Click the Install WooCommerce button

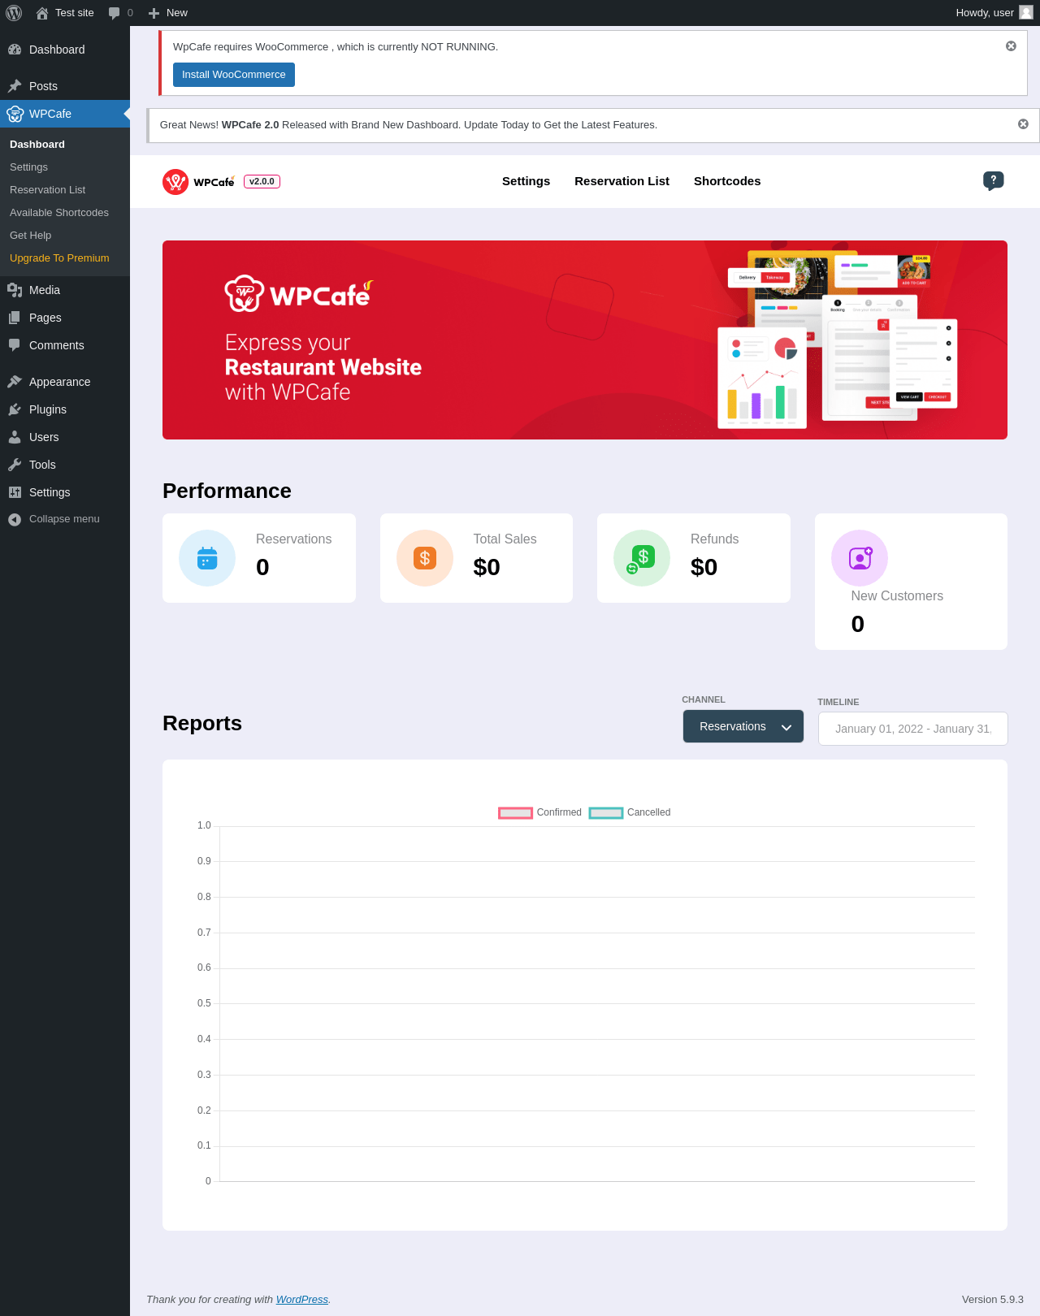tap(234, 75)
